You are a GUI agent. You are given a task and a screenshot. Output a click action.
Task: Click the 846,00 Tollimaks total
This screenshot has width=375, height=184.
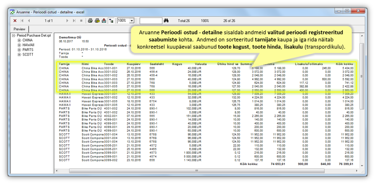pos(325,164)
